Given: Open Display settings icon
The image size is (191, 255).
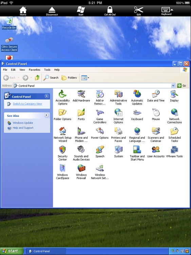Looking at the screenshot, I should pos(174,96).
